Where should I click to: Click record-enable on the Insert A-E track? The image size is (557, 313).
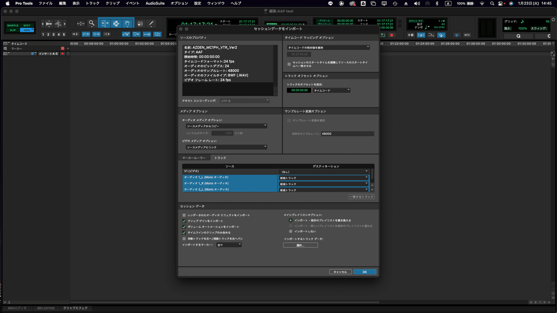[63, 53]
